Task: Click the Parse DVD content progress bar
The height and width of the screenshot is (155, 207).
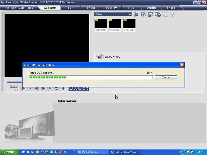Action: [91, 77]
